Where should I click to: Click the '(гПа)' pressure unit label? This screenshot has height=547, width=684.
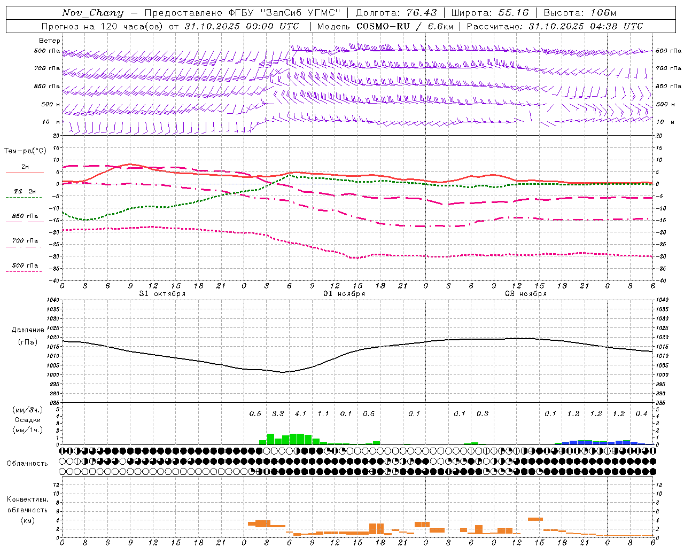(28, 342)
